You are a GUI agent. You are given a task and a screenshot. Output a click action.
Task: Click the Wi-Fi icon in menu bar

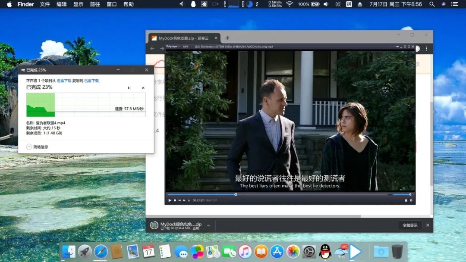pyautogui.click(x=290, y=4)
